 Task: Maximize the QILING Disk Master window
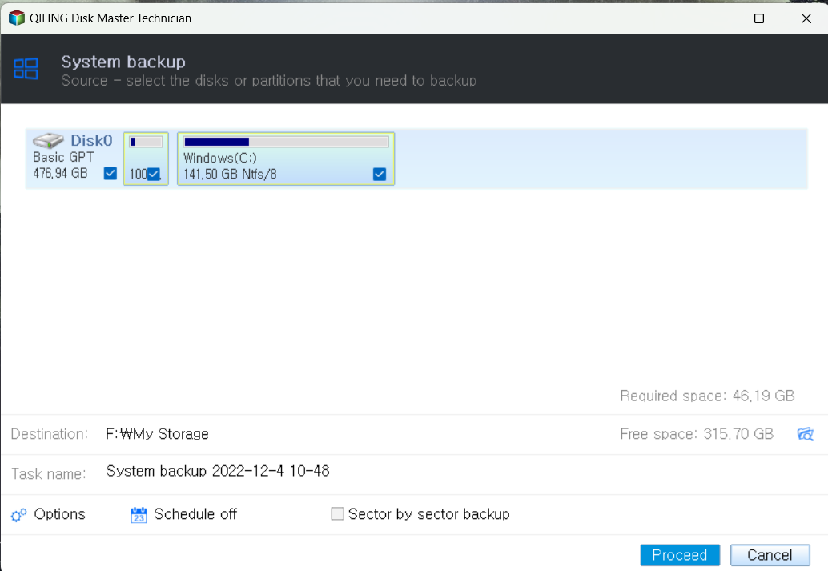[x=759, y=18]
